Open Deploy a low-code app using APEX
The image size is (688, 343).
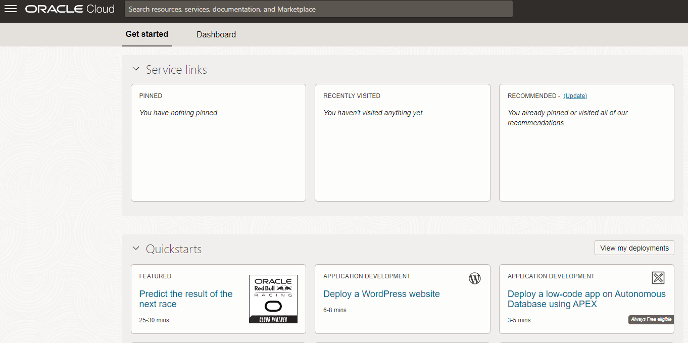click(586, 299)
